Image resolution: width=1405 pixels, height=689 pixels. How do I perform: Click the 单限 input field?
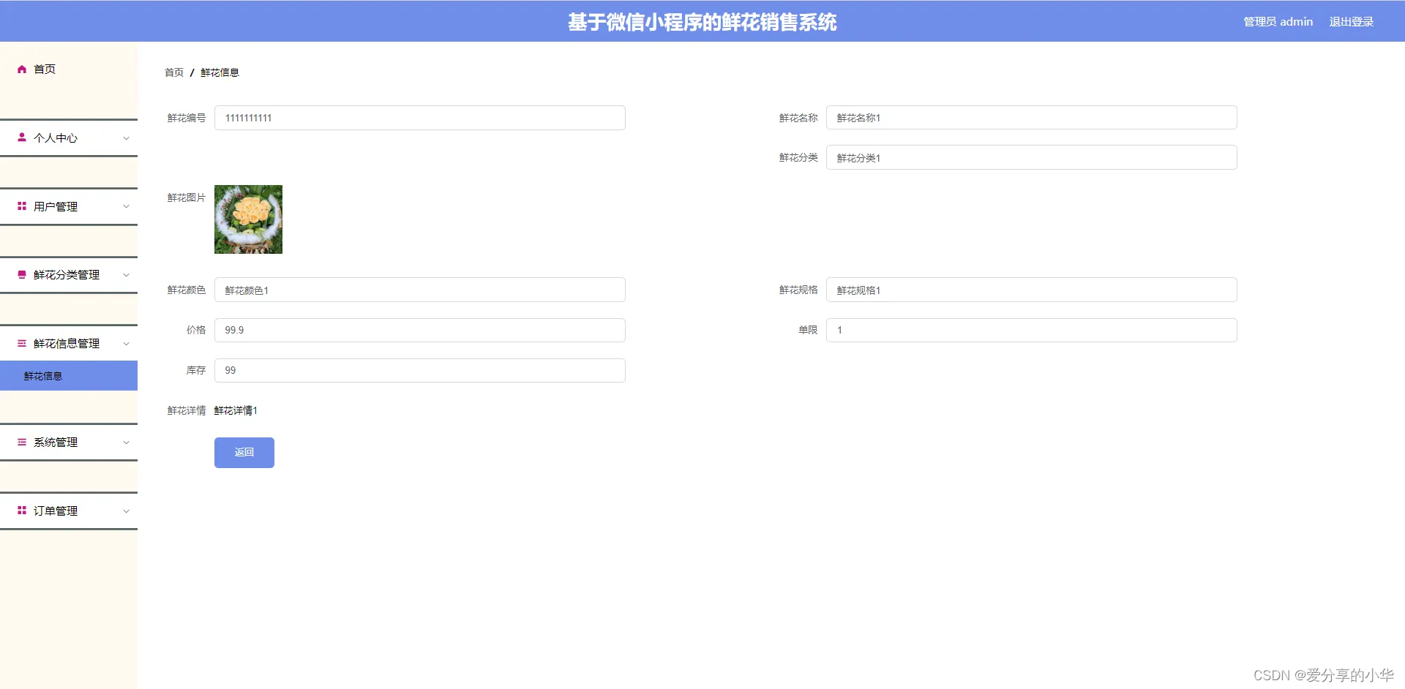pos(1032,330)
